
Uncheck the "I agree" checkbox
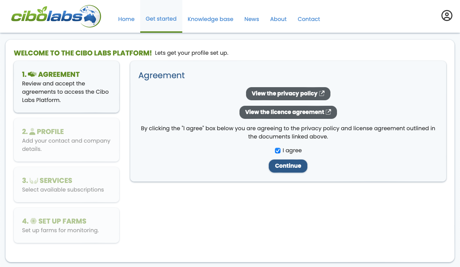pos(278,151)
